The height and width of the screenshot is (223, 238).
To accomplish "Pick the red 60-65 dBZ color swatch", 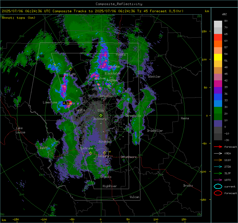I will pyautogui.click(x=218, y=37).
